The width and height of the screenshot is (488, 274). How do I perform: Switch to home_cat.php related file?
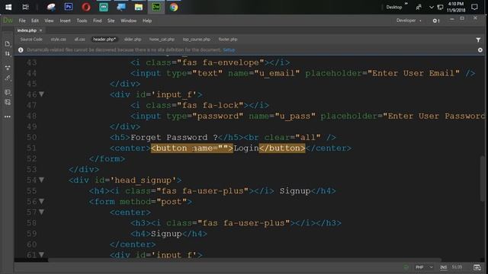point(162,40)
